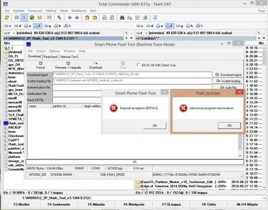This screenshot has height=210, width=268.
Task: Open the Fájl menu in Total Commander
Action: pos(7,11)
